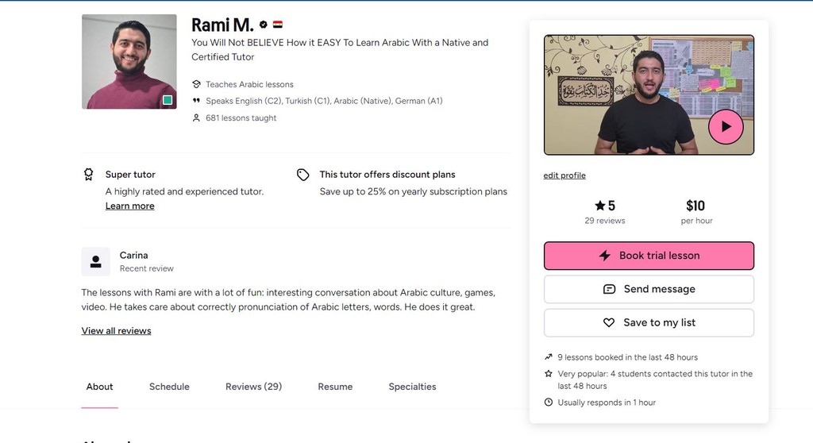Click the verified badge next to Rami M.
Viewport: 813px width, 443px height.
coord(264,25)
